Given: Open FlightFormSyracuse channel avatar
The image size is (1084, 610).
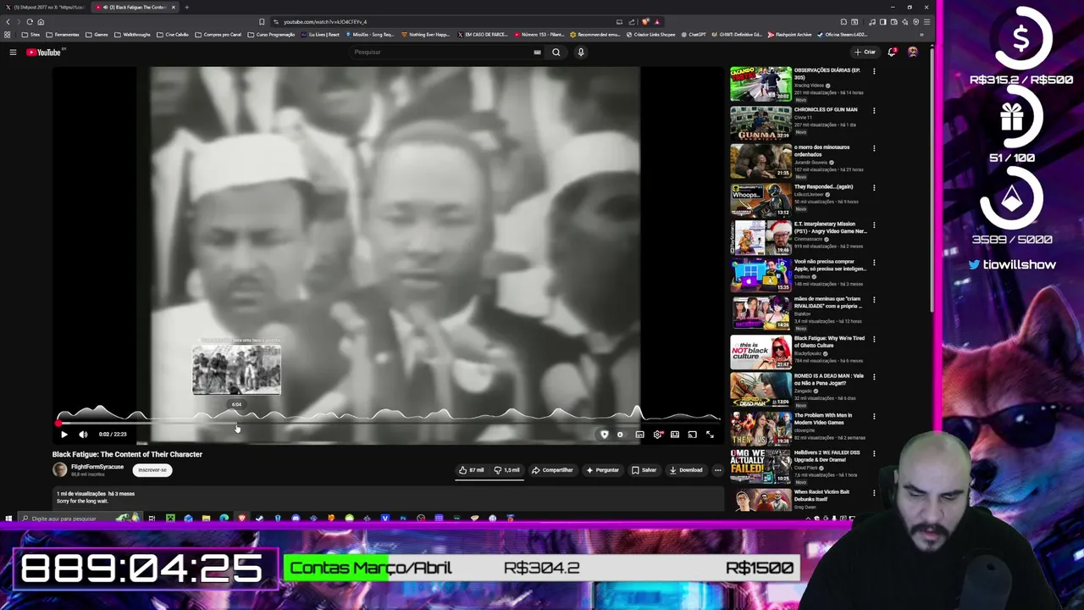Looking at the screenshot, I should coord(59,470).
